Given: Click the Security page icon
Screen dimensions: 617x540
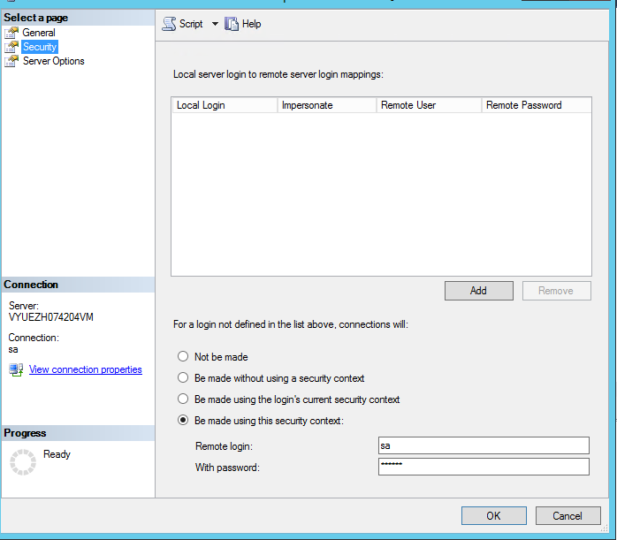Looking at the screenshot, I should 11,47.
